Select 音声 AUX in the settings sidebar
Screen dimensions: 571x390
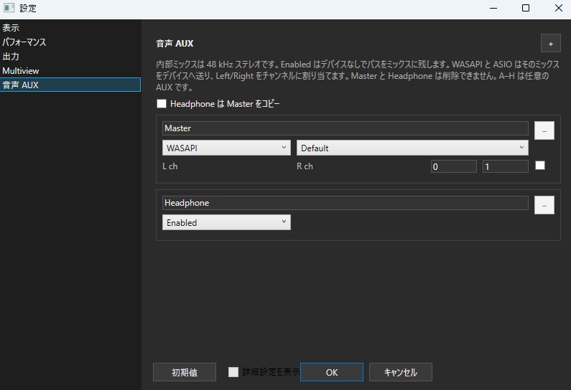[70, 85]
